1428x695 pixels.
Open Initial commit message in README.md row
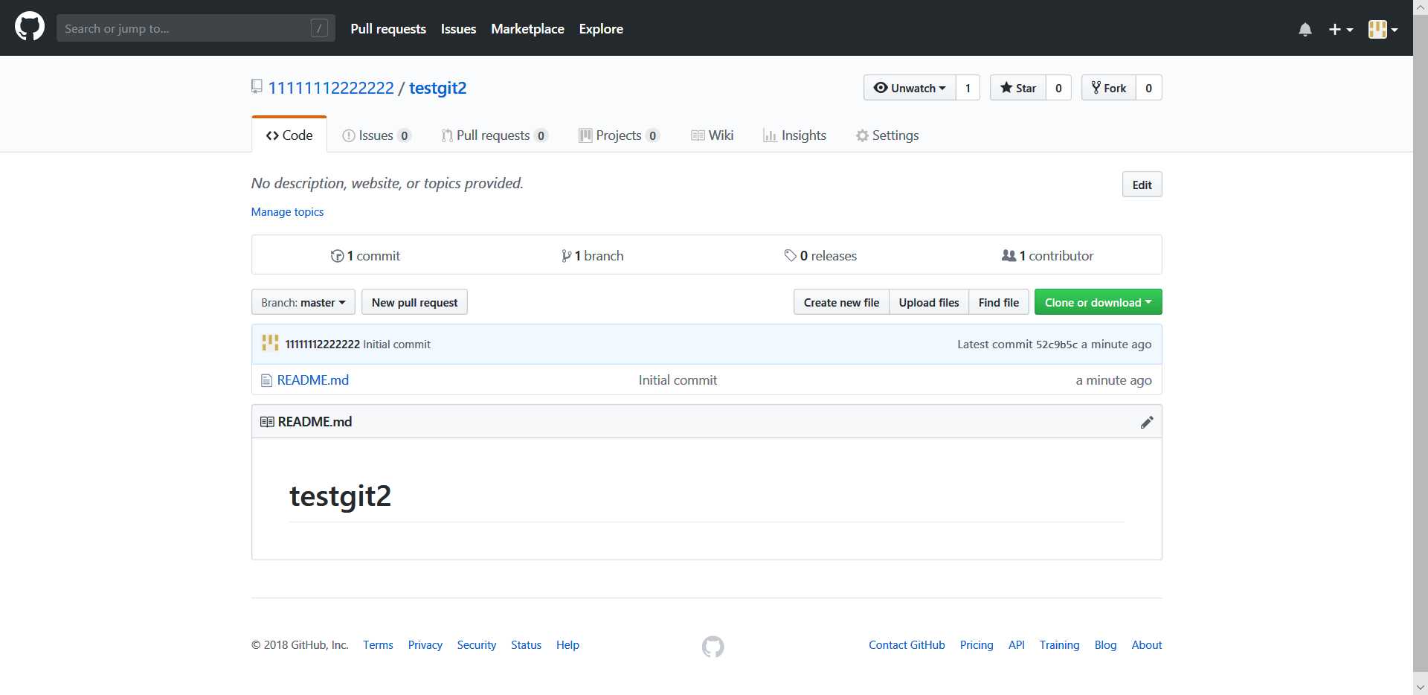[x=678, y=380]
